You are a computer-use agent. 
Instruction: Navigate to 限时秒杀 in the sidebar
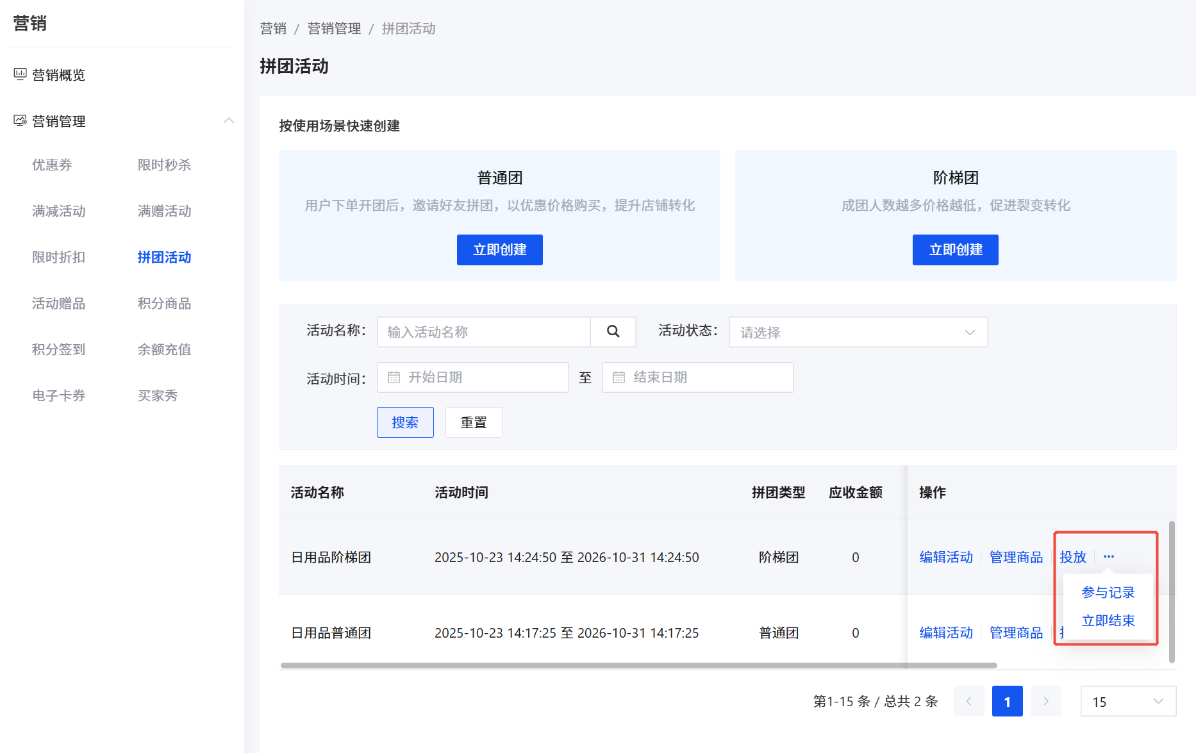164,165
